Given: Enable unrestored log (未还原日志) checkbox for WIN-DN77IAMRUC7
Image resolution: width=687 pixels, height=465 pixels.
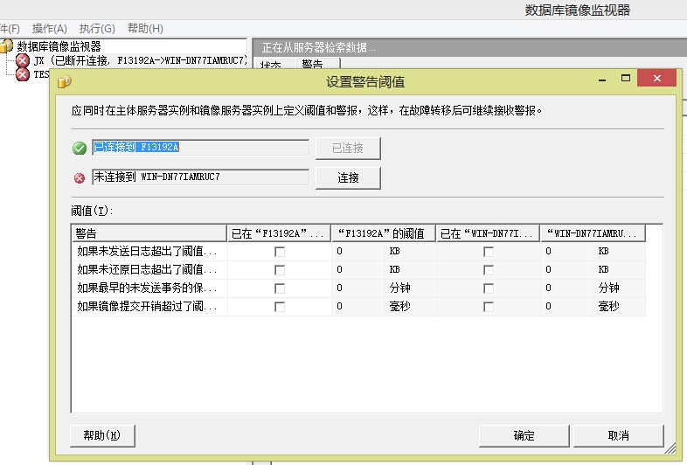Looking at the screenshot, I should [x=489, y=270].
